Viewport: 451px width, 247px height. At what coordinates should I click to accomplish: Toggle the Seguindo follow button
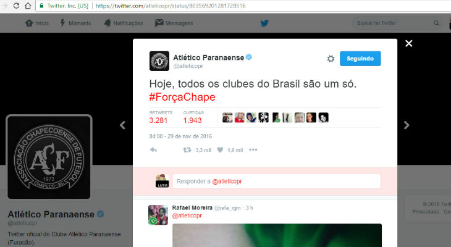[360, 59]
